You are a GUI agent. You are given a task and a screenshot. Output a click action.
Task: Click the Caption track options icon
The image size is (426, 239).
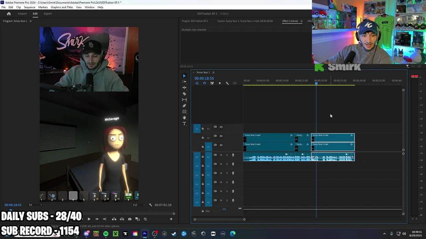point(235,83)
